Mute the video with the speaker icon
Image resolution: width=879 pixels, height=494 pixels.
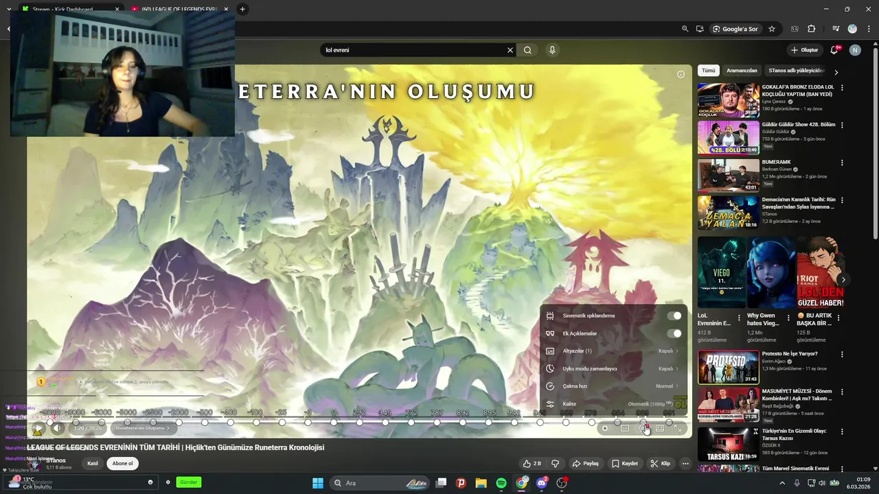click(x=58, y=428)
